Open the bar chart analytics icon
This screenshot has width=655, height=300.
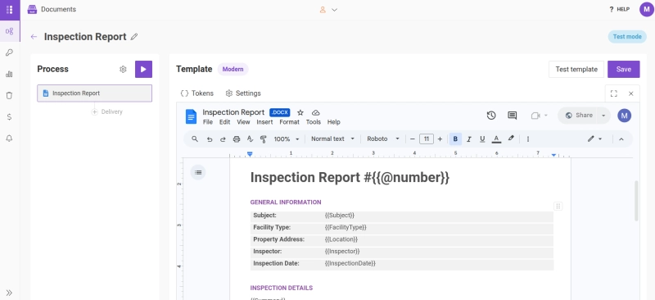coord(9,74)
